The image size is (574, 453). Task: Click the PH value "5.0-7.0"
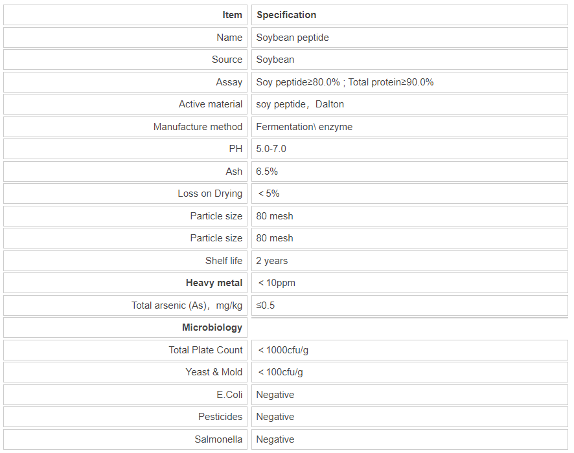pos(271,149)
